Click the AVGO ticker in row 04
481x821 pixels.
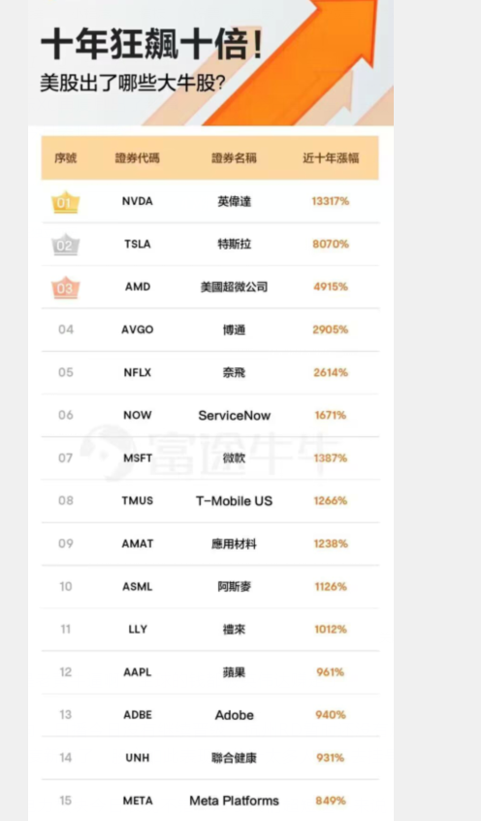point(138,330)
